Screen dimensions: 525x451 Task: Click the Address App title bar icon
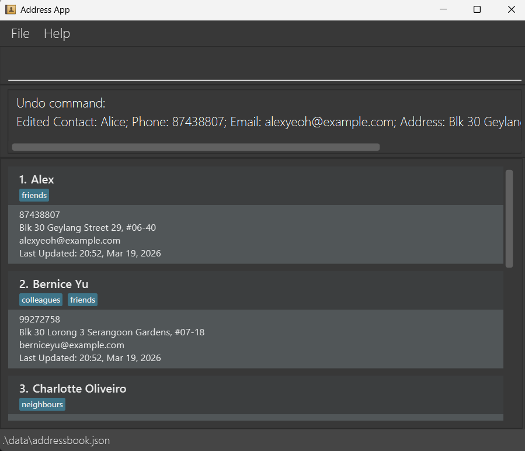point(11,9)
